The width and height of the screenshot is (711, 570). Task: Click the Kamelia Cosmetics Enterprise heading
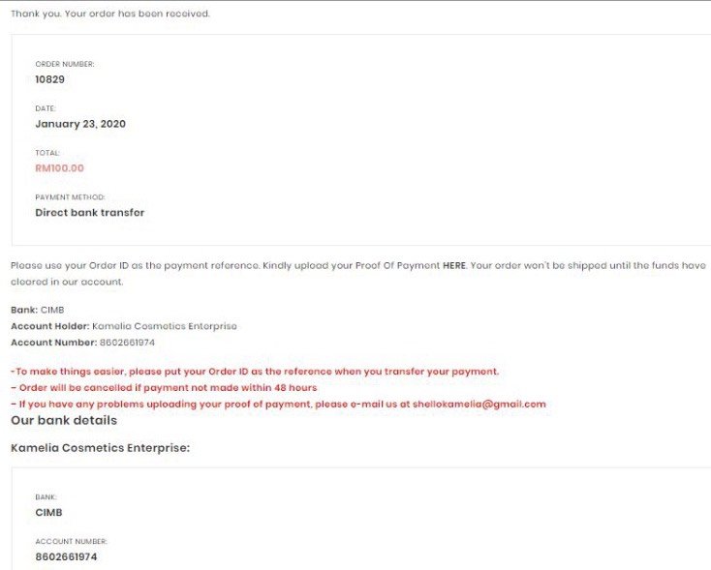pyautogui.click(x=100, y=448)
